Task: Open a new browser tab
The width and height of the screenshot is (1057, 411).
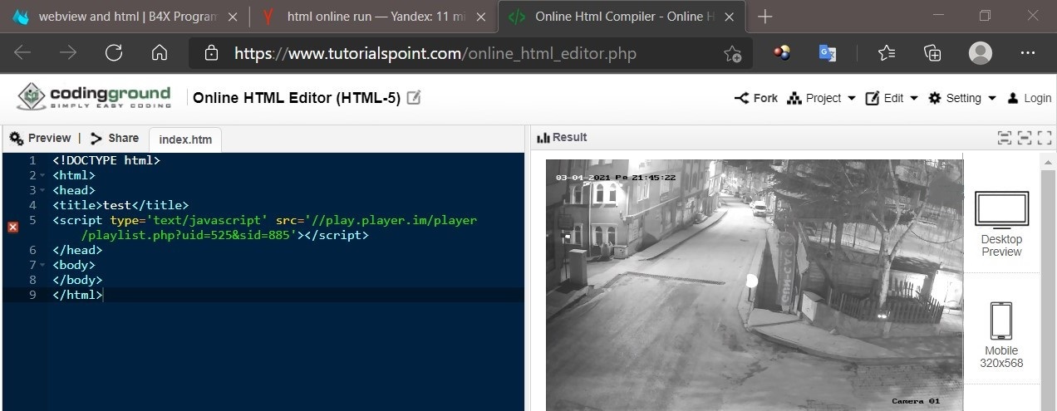Action: [765, 17]
